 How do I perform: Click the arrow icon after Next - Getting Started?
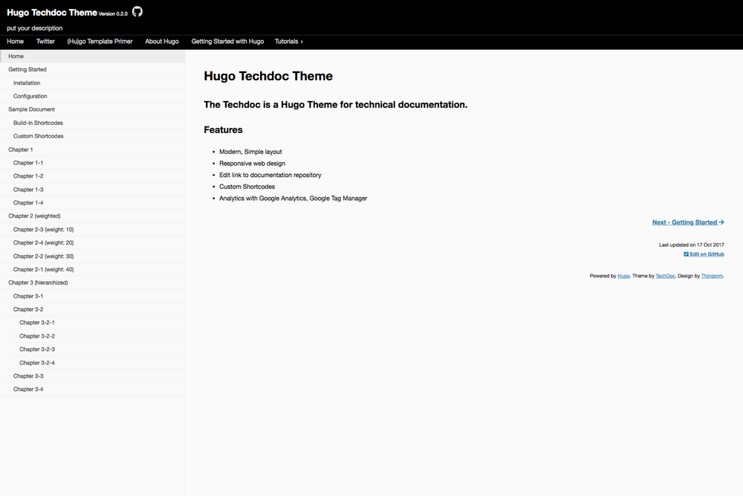(721, 222)
